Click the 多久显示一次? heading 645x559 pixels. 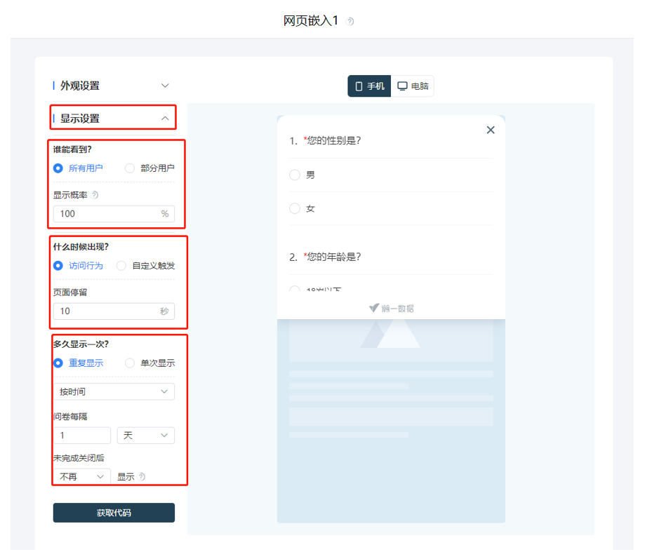click(x=81, y=344)
